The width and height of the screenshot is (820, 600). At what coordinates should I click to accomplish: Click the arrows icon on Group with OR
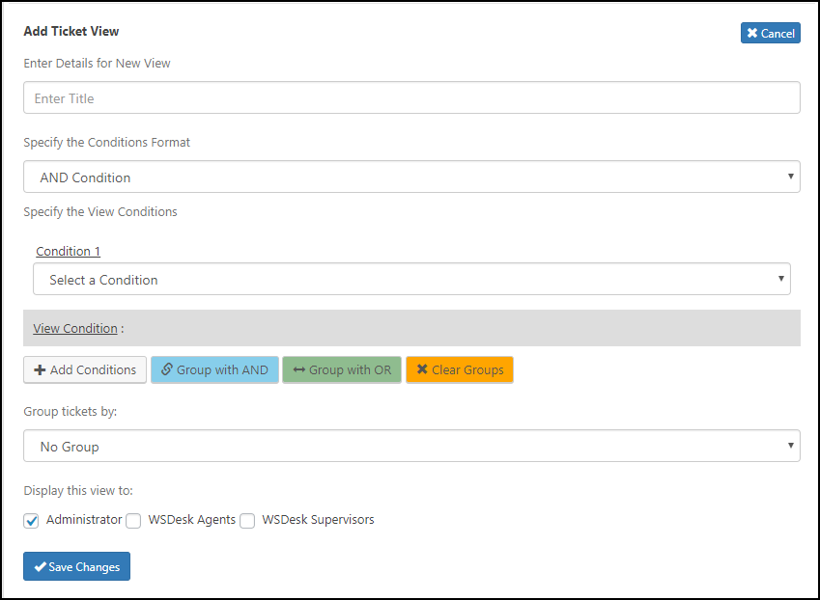pos(299,370)
